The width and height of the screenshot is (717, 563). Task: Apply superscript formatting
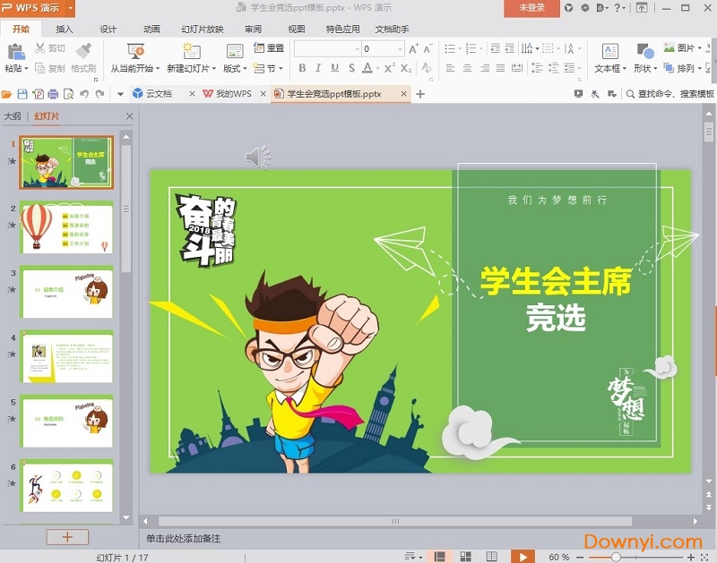click(389, 67)
